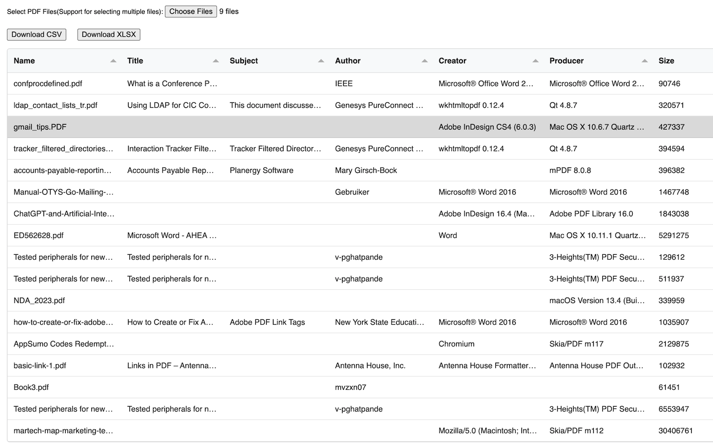Sort the table by the Name column arrow
This screenshot has width=713, height=445.
point(114,61)
